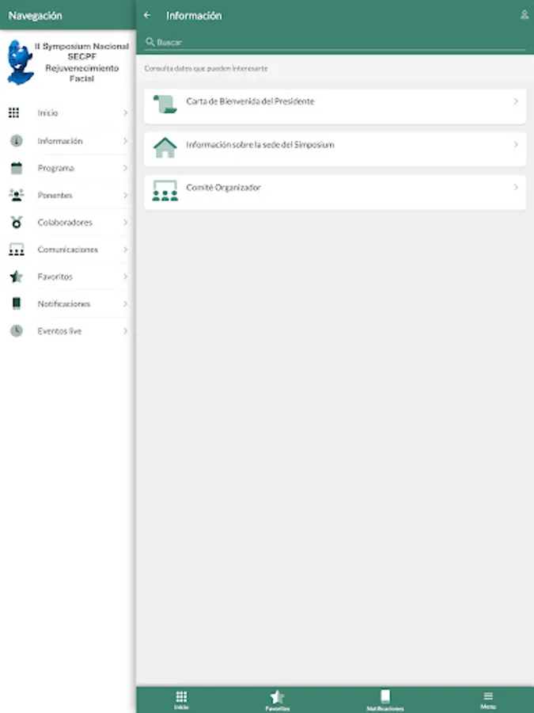Screen dimensions: 534x713
Task: Click the Navegación header title
Action: 35,16
